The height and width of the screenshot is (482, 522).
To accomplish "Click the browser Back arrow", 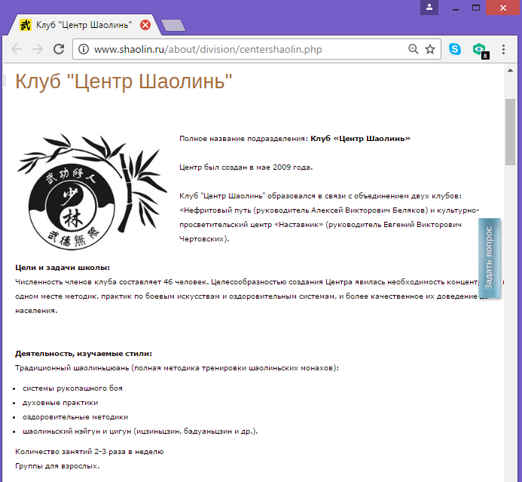I will tap(17, 49).
